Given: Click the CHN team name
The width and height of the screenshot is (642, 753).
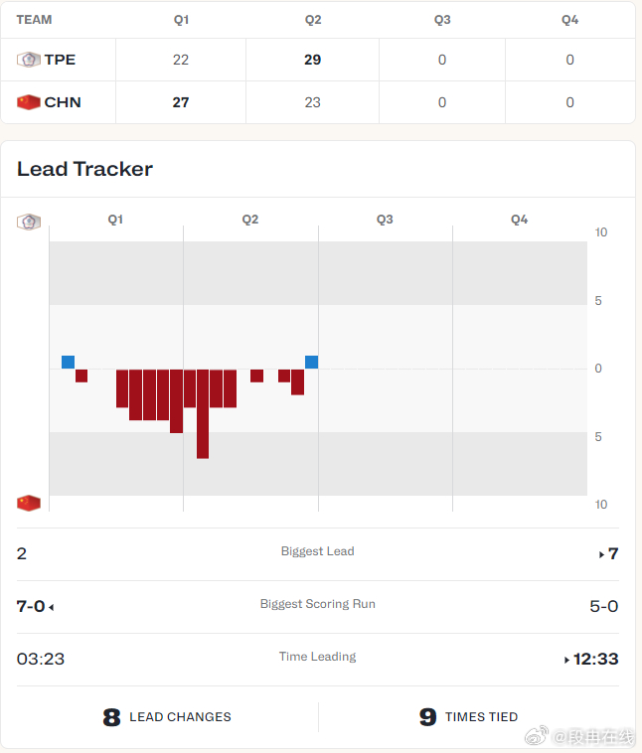Looking at the screenshot, I should point(63,102).
